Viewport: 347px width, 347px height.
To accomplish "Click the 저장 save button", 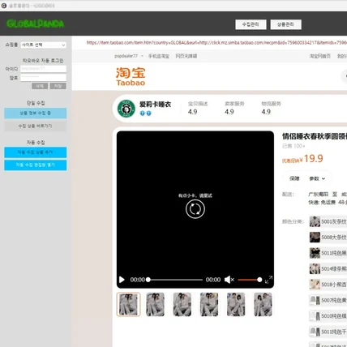I will click(58, 86).
